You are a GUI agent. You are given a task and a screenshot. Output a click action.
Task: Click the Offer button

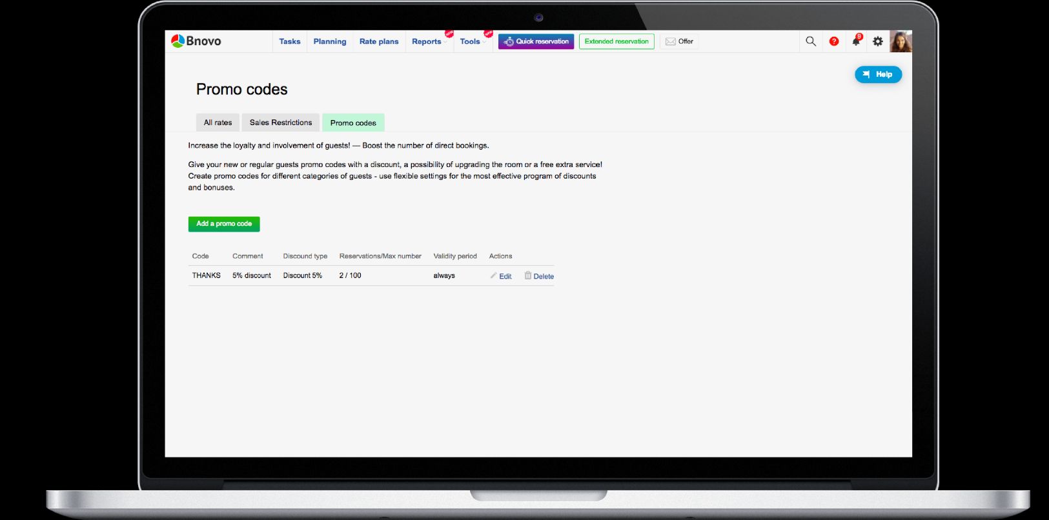(679, 41)
